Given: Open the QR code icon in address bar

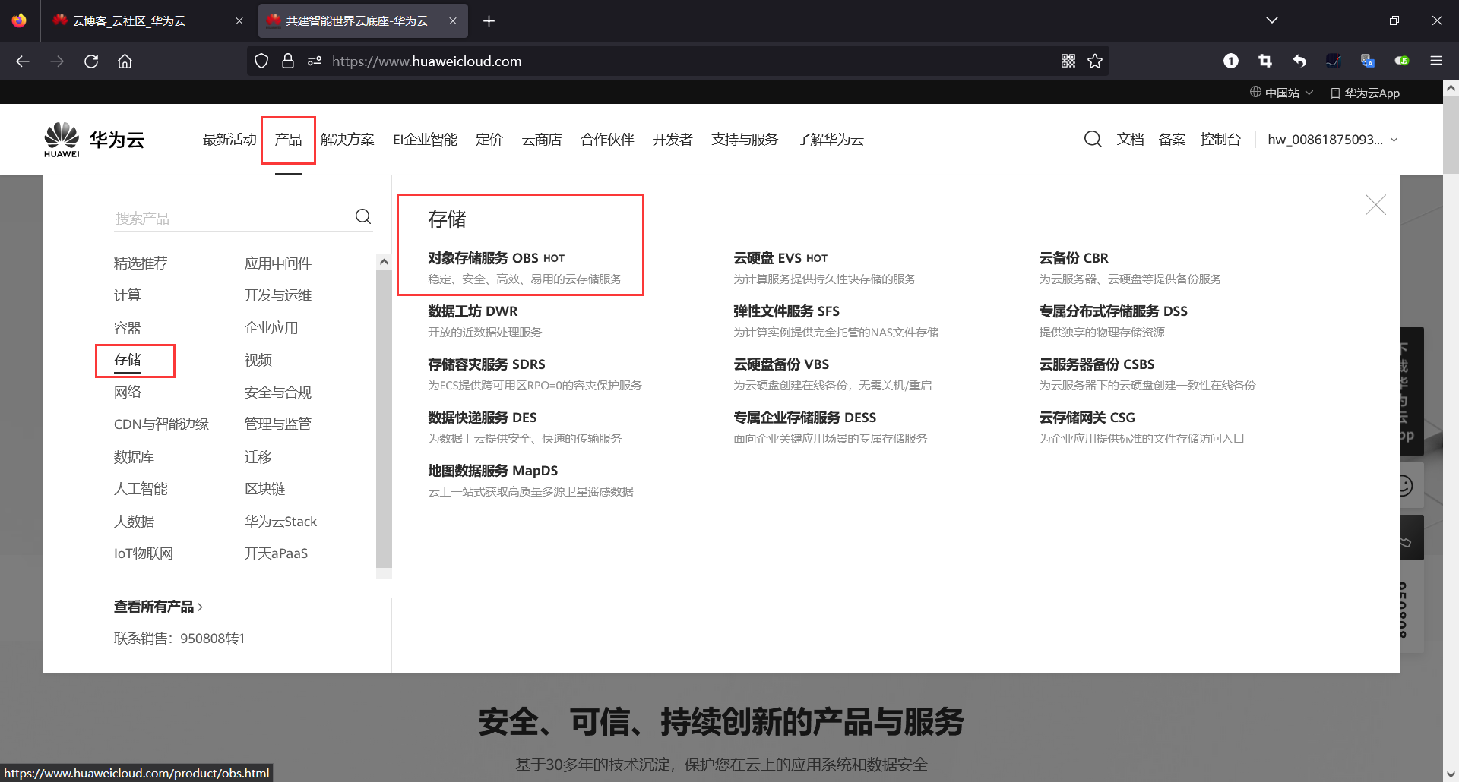Looking at the screenshot, I should point(1068,61).
